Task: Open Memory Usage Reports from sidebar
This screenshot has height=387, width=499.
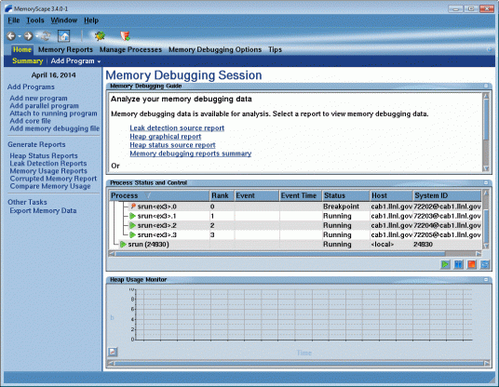Action: 48,171
